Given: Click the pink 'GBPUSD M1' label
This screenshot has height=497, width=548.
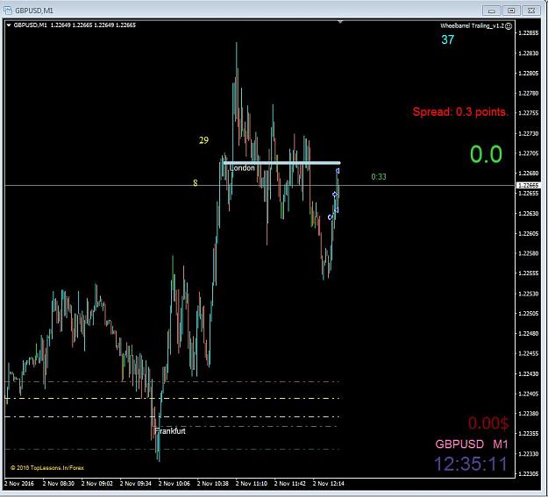Looking at the screenshot, I should point(472,444).
